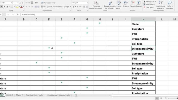
Task: Click Объединить и поместить в центре
Action: [55, 7]
